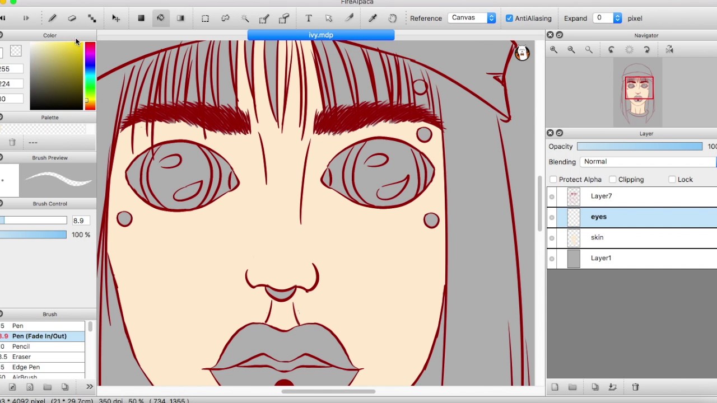Pick a hue from the color strip
Image resolution: width=717 pixels, height=403 pixels.
click(x=90, y=76)
